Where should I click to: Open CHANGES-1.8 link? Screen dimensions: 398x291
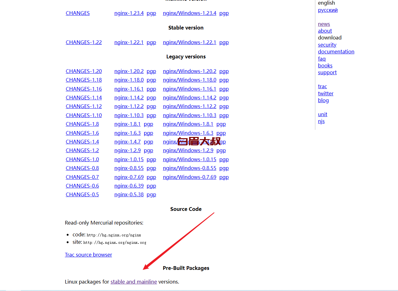coord(82,124)
